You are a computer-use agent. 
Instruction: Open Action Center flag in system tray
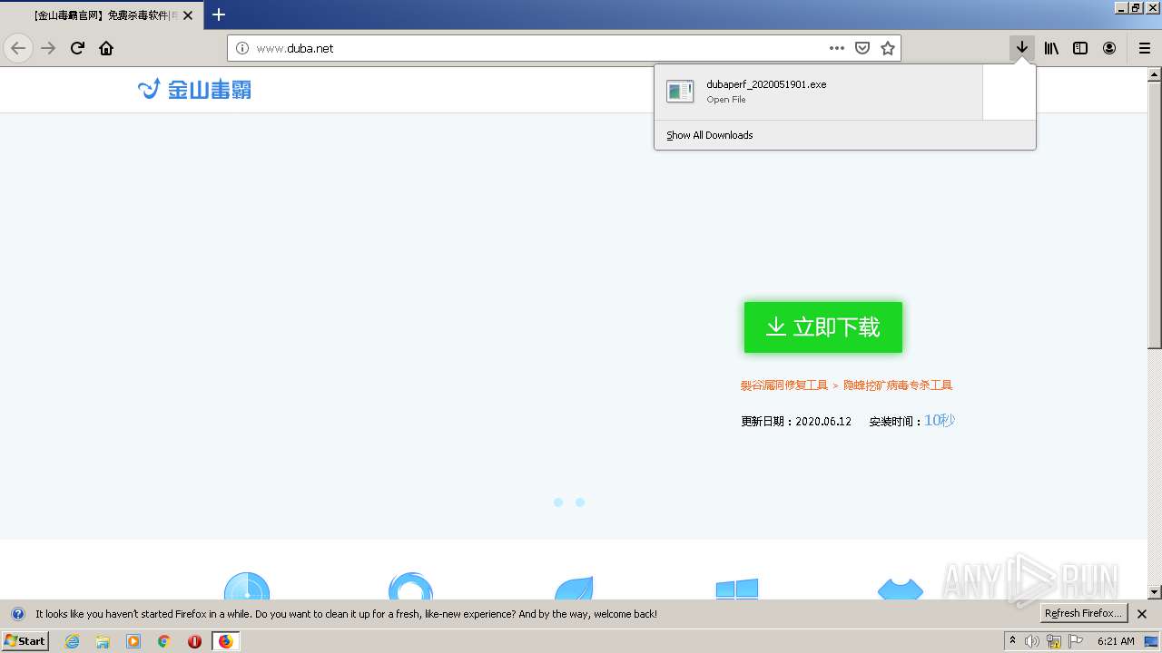pos(1076,641)
